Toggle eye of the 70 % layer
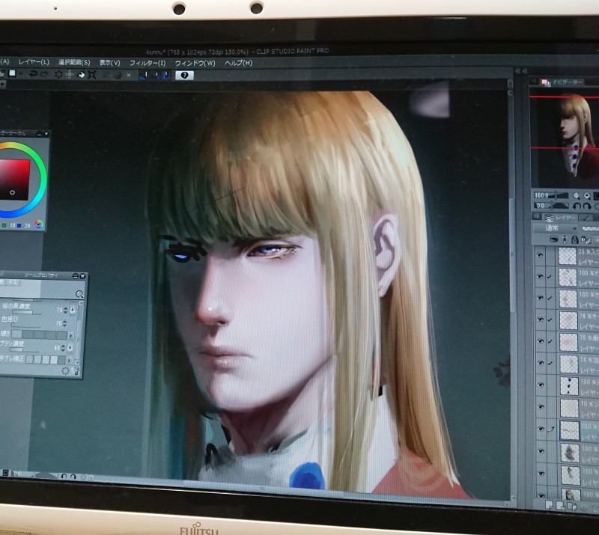This screenshot has width=599, height=535. click(541, 407)
